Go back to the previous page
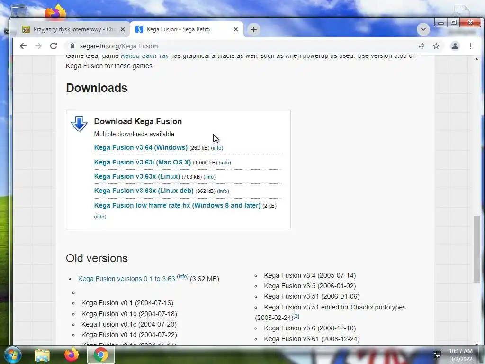This screenshot has width=485, height=364. click(23, 46)
